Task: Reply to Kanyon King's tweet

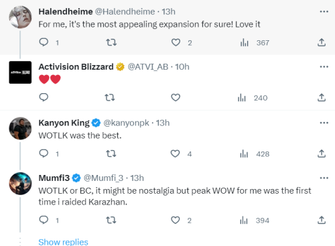Action: [44, 153]
